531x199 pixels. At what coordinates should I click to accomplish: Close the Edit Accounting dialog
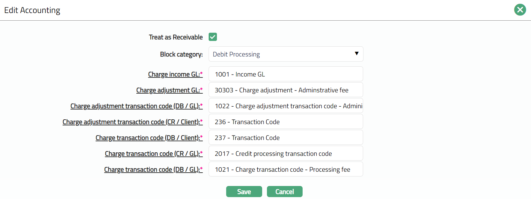click(x=520, y=10)
